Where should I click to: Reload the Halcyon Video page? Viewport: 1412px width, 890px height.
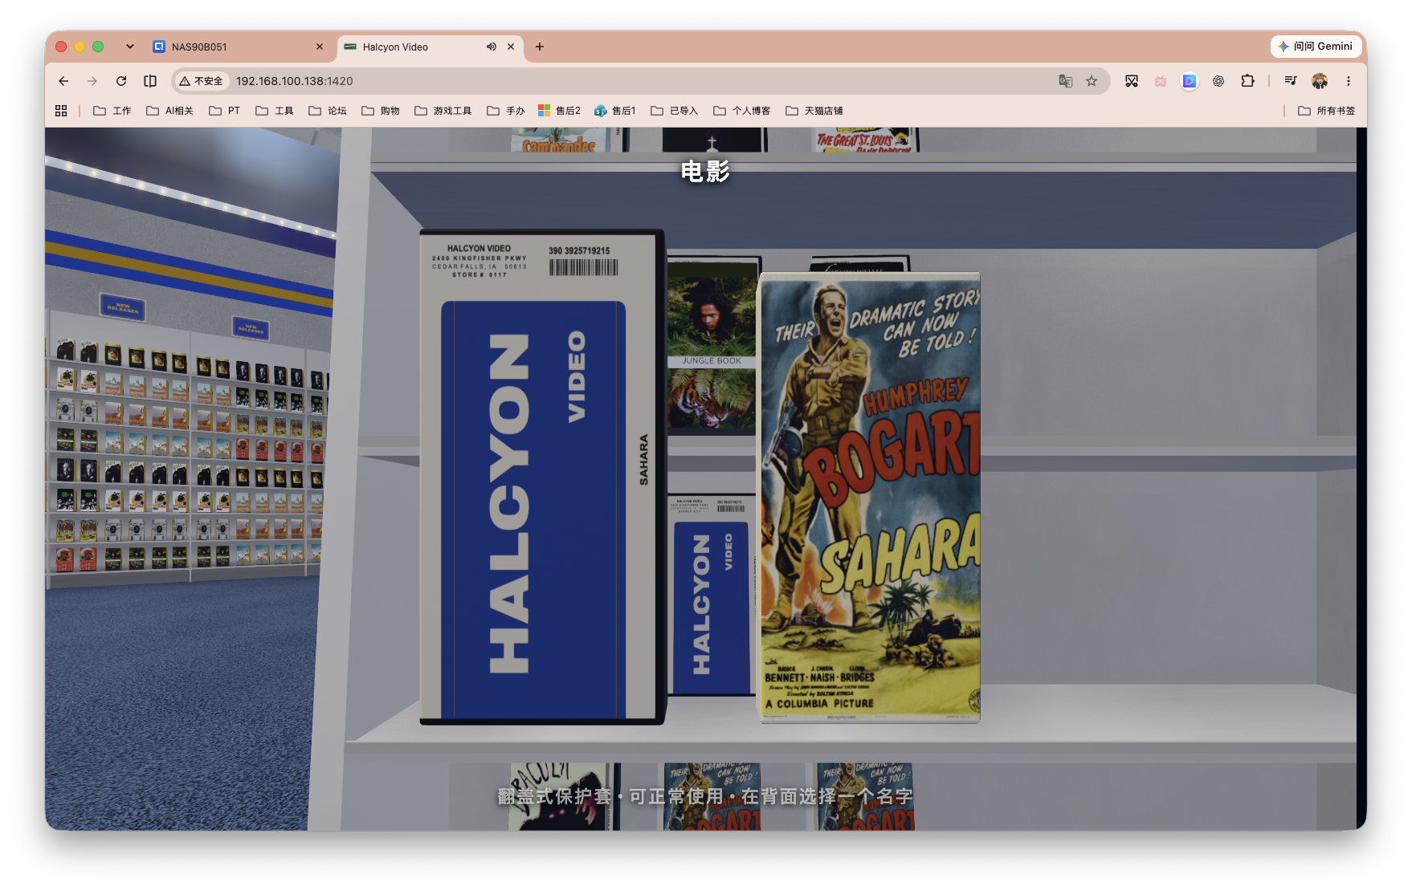click(121, 81)
